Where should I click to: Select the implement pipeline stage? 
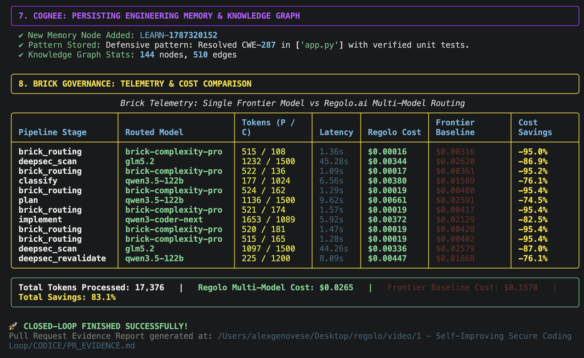pyautogui.click(x=40, y=219)
